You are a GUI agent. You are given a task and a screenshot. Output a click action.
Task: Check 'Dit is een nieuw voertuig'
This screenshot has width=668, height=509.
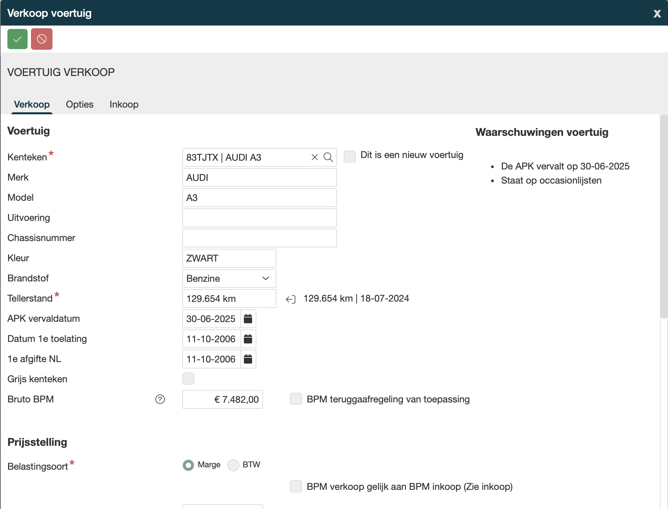pyautogui.click(x=350, y=157)
